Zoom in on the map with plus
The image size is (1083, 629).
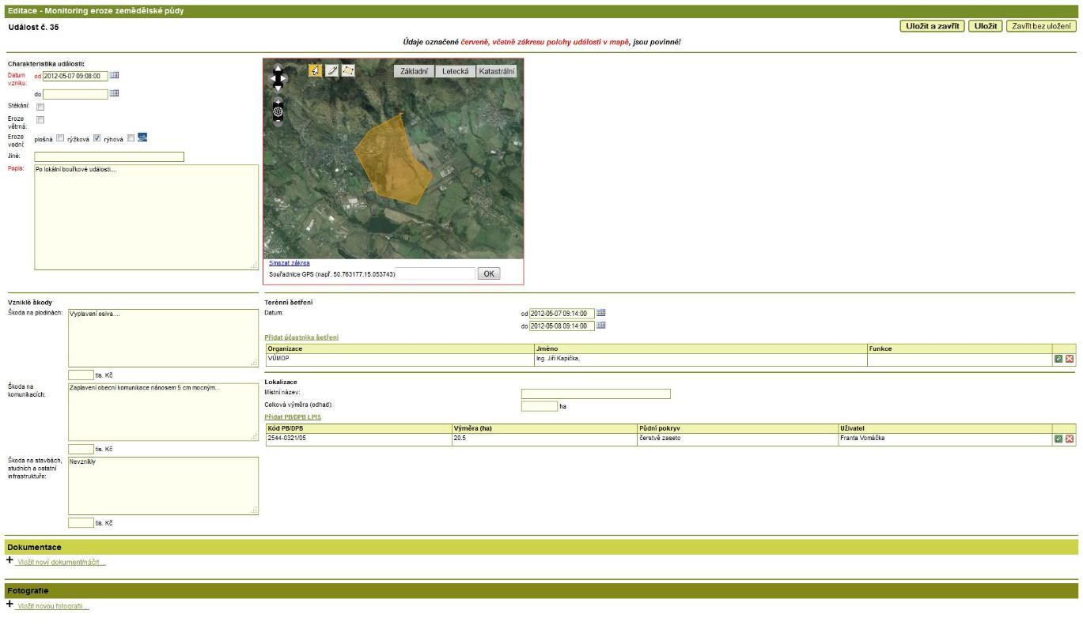tap(278, 102)
